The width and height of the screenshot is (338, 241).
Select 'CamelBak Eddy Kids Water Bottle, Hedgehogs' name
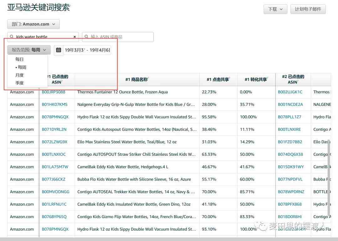coord(123,167)
